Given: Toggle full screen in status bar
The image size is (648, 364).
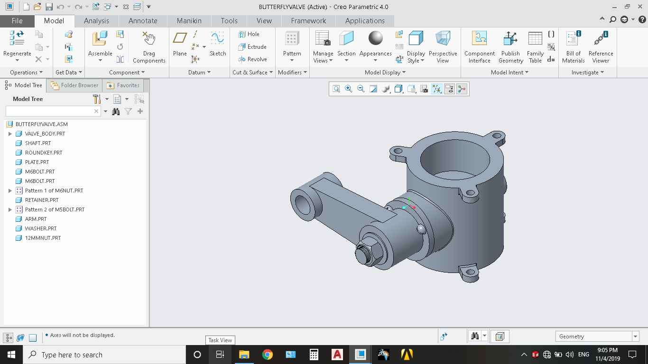Looking at the screenshot, I should [x=33, y=337].
